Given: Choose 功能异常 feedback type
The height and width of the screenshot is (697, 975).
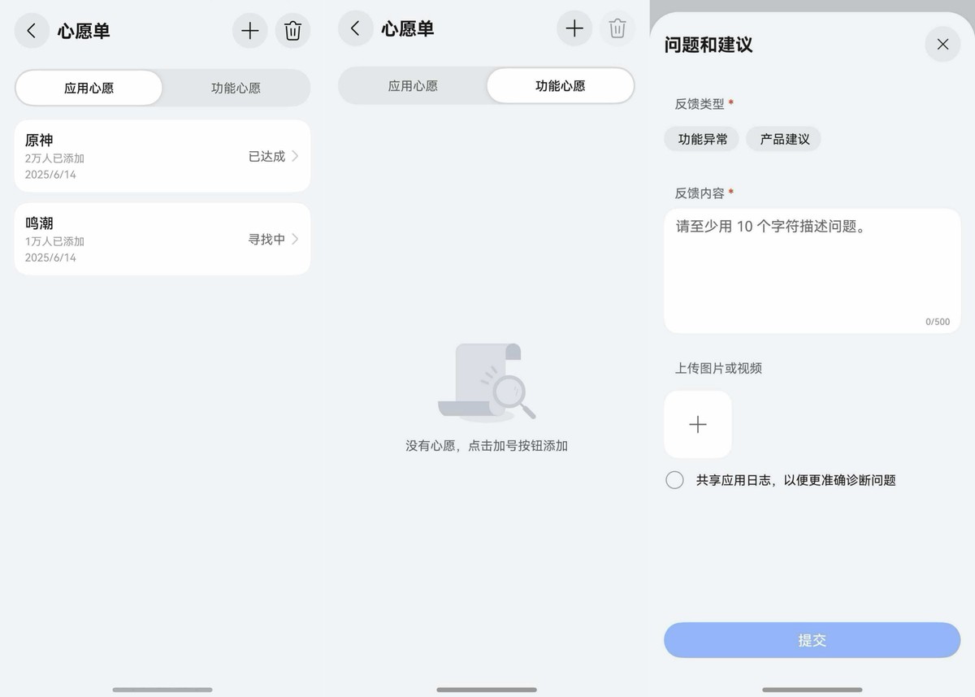Looking at the screenshot, I should pos(702,139).
